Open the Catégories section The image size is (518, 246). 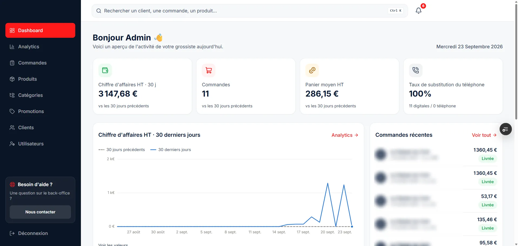(x=40, y=95)
